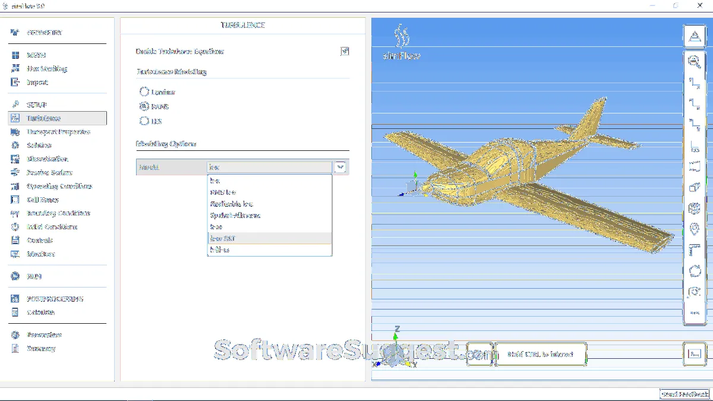The width and height of the screenshot is (713, 401).
Task: Open the Geometry panel icon in sidebar
Action: 15,33
